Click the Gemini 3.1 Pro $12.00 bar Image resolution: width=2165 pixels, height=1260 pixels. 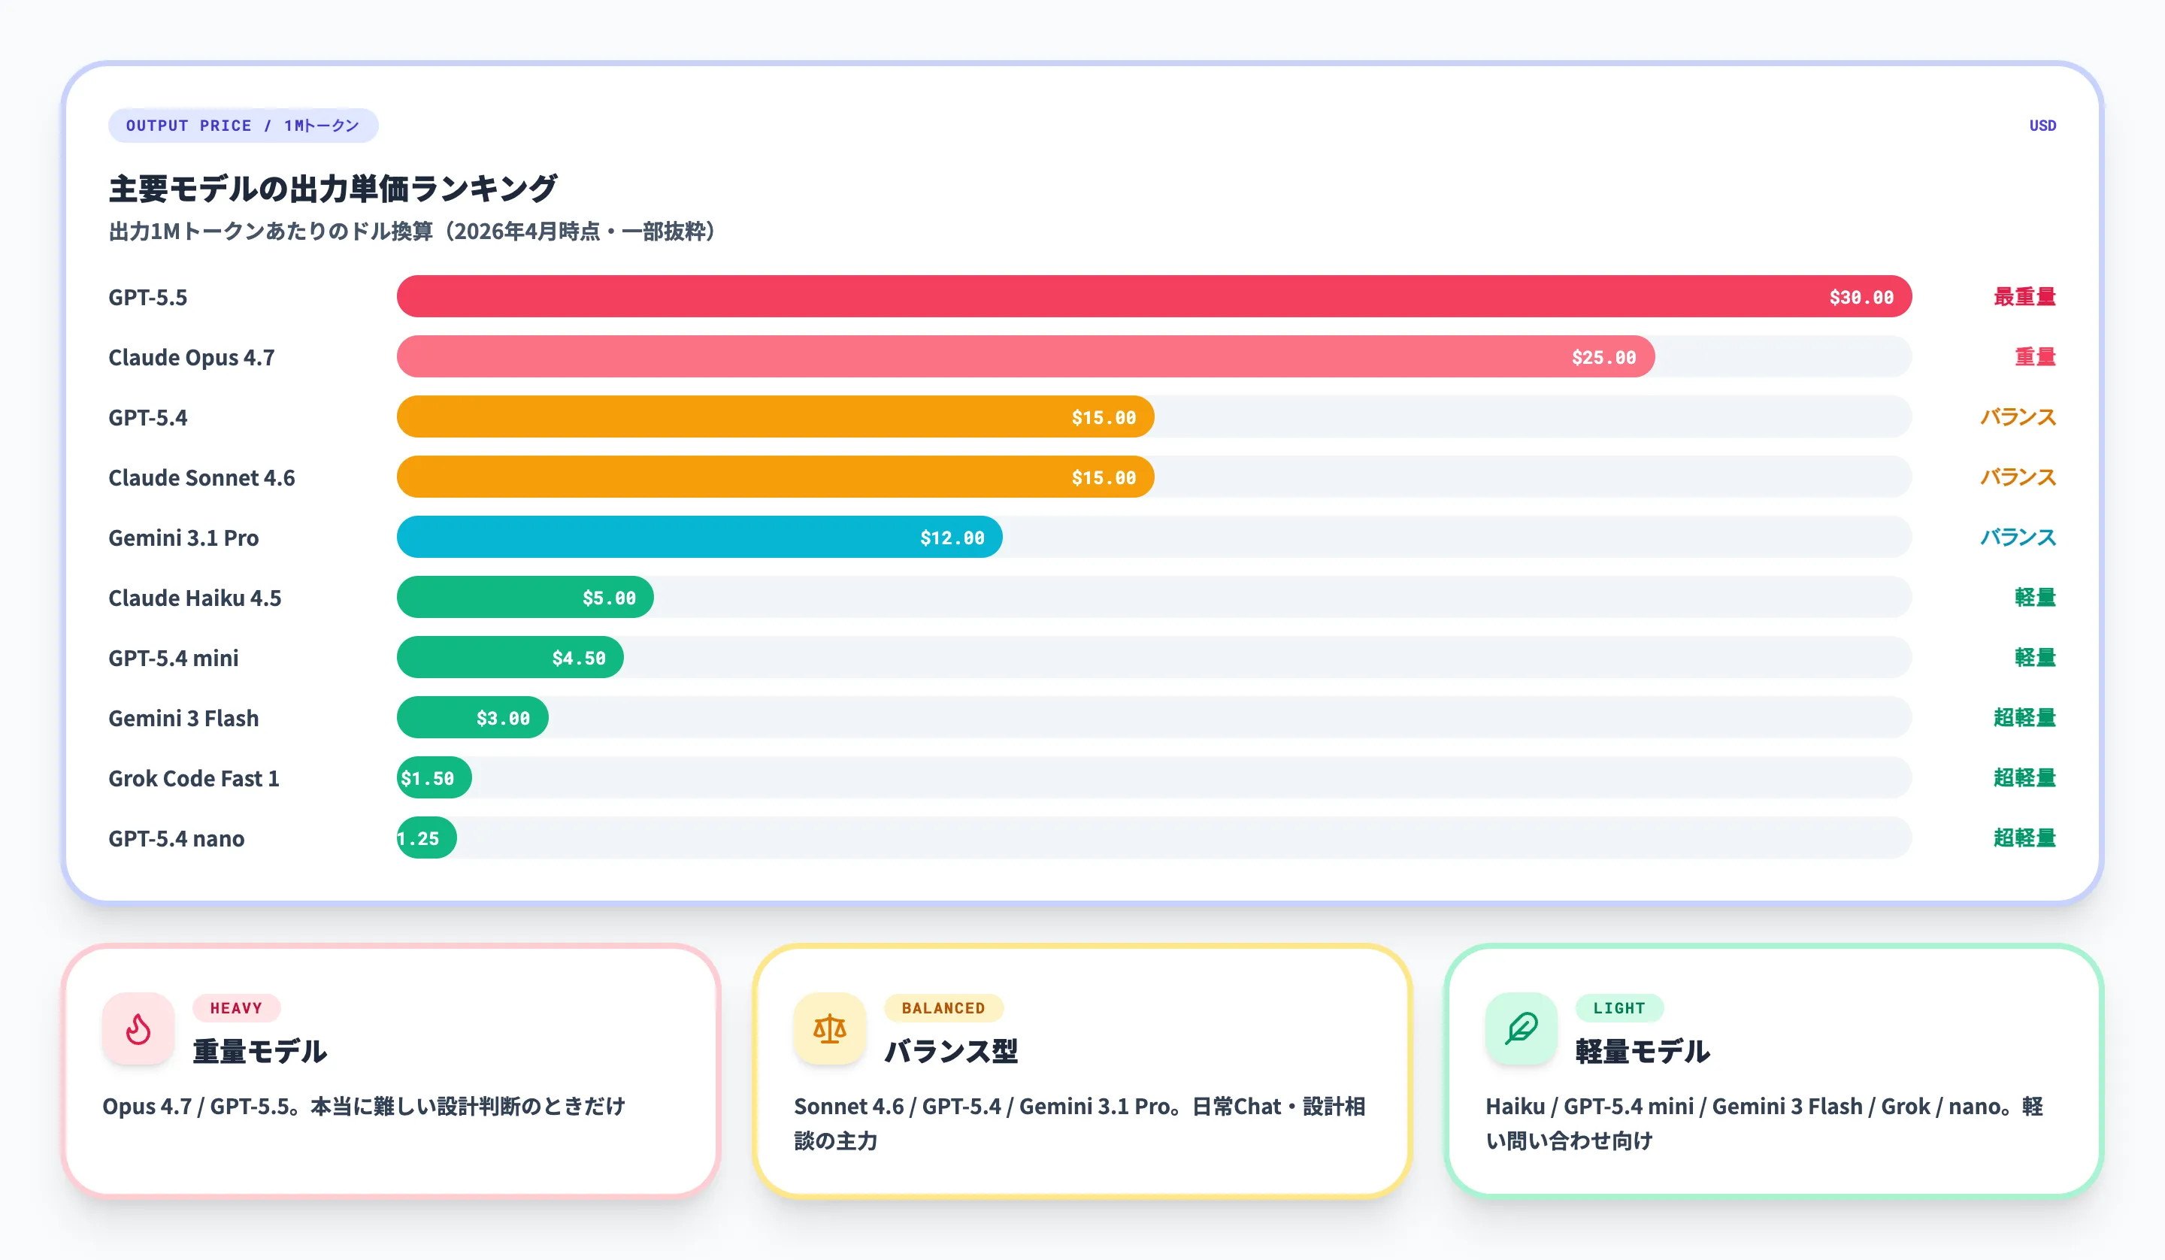pos(699,538)
